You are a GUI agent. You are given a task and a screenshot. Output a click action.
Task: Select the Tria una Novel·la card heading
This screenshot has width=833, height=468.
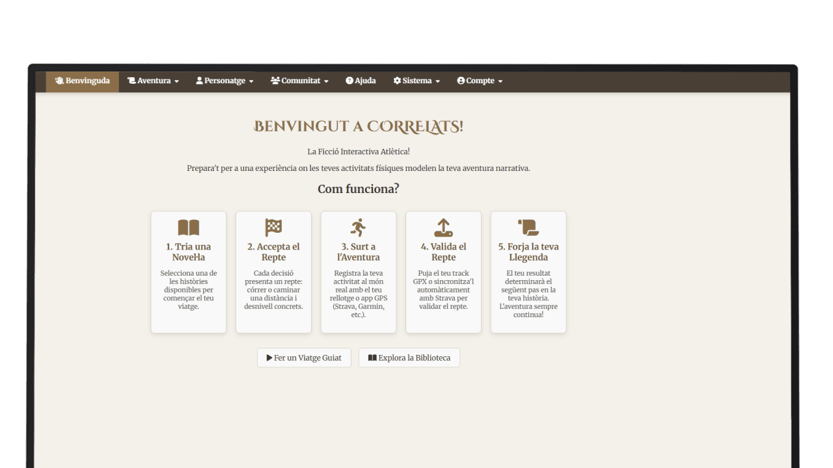click(x=189, y=252)
